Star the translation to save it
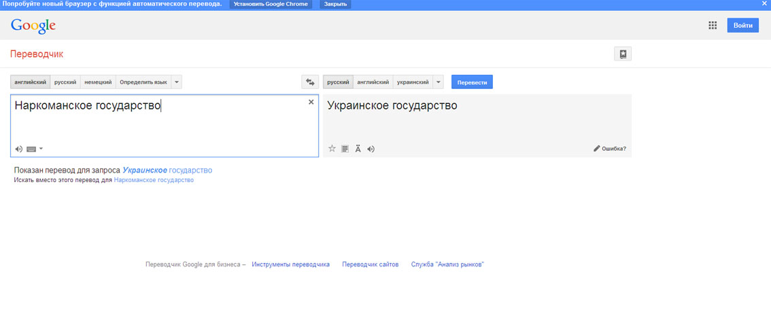Image resolution: width=771 pixels, height=318 pixels. tap(332, 148)
